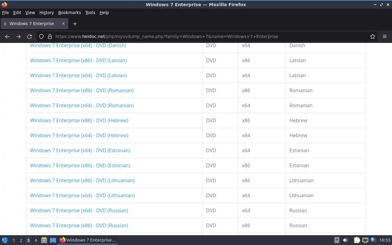Switch to workspace 1
The width and height of the screenshot is (392, 245).
pyautogui.click(x=13, y=240)
